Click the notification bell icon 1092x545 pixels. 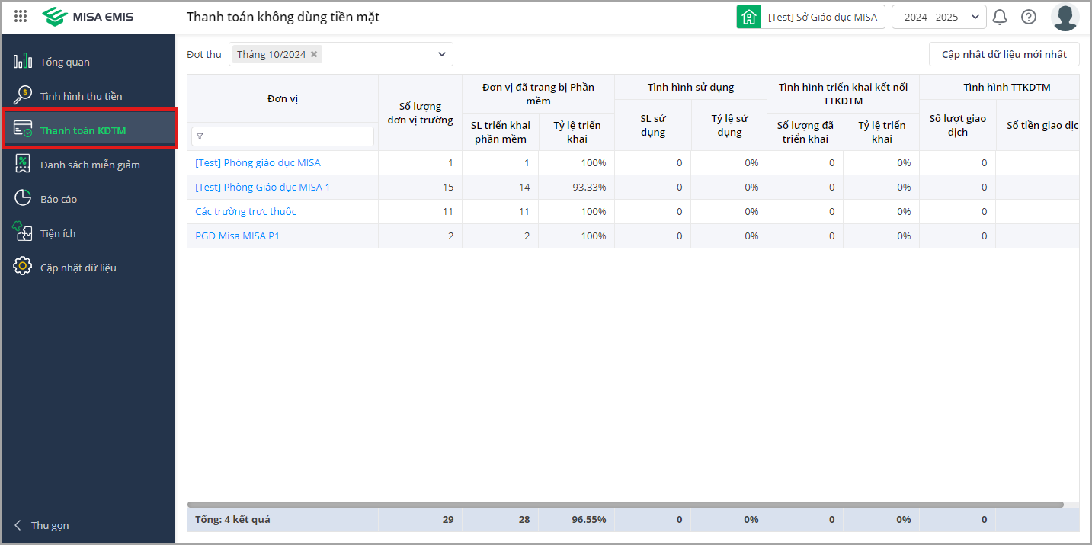click(1000, 17)
